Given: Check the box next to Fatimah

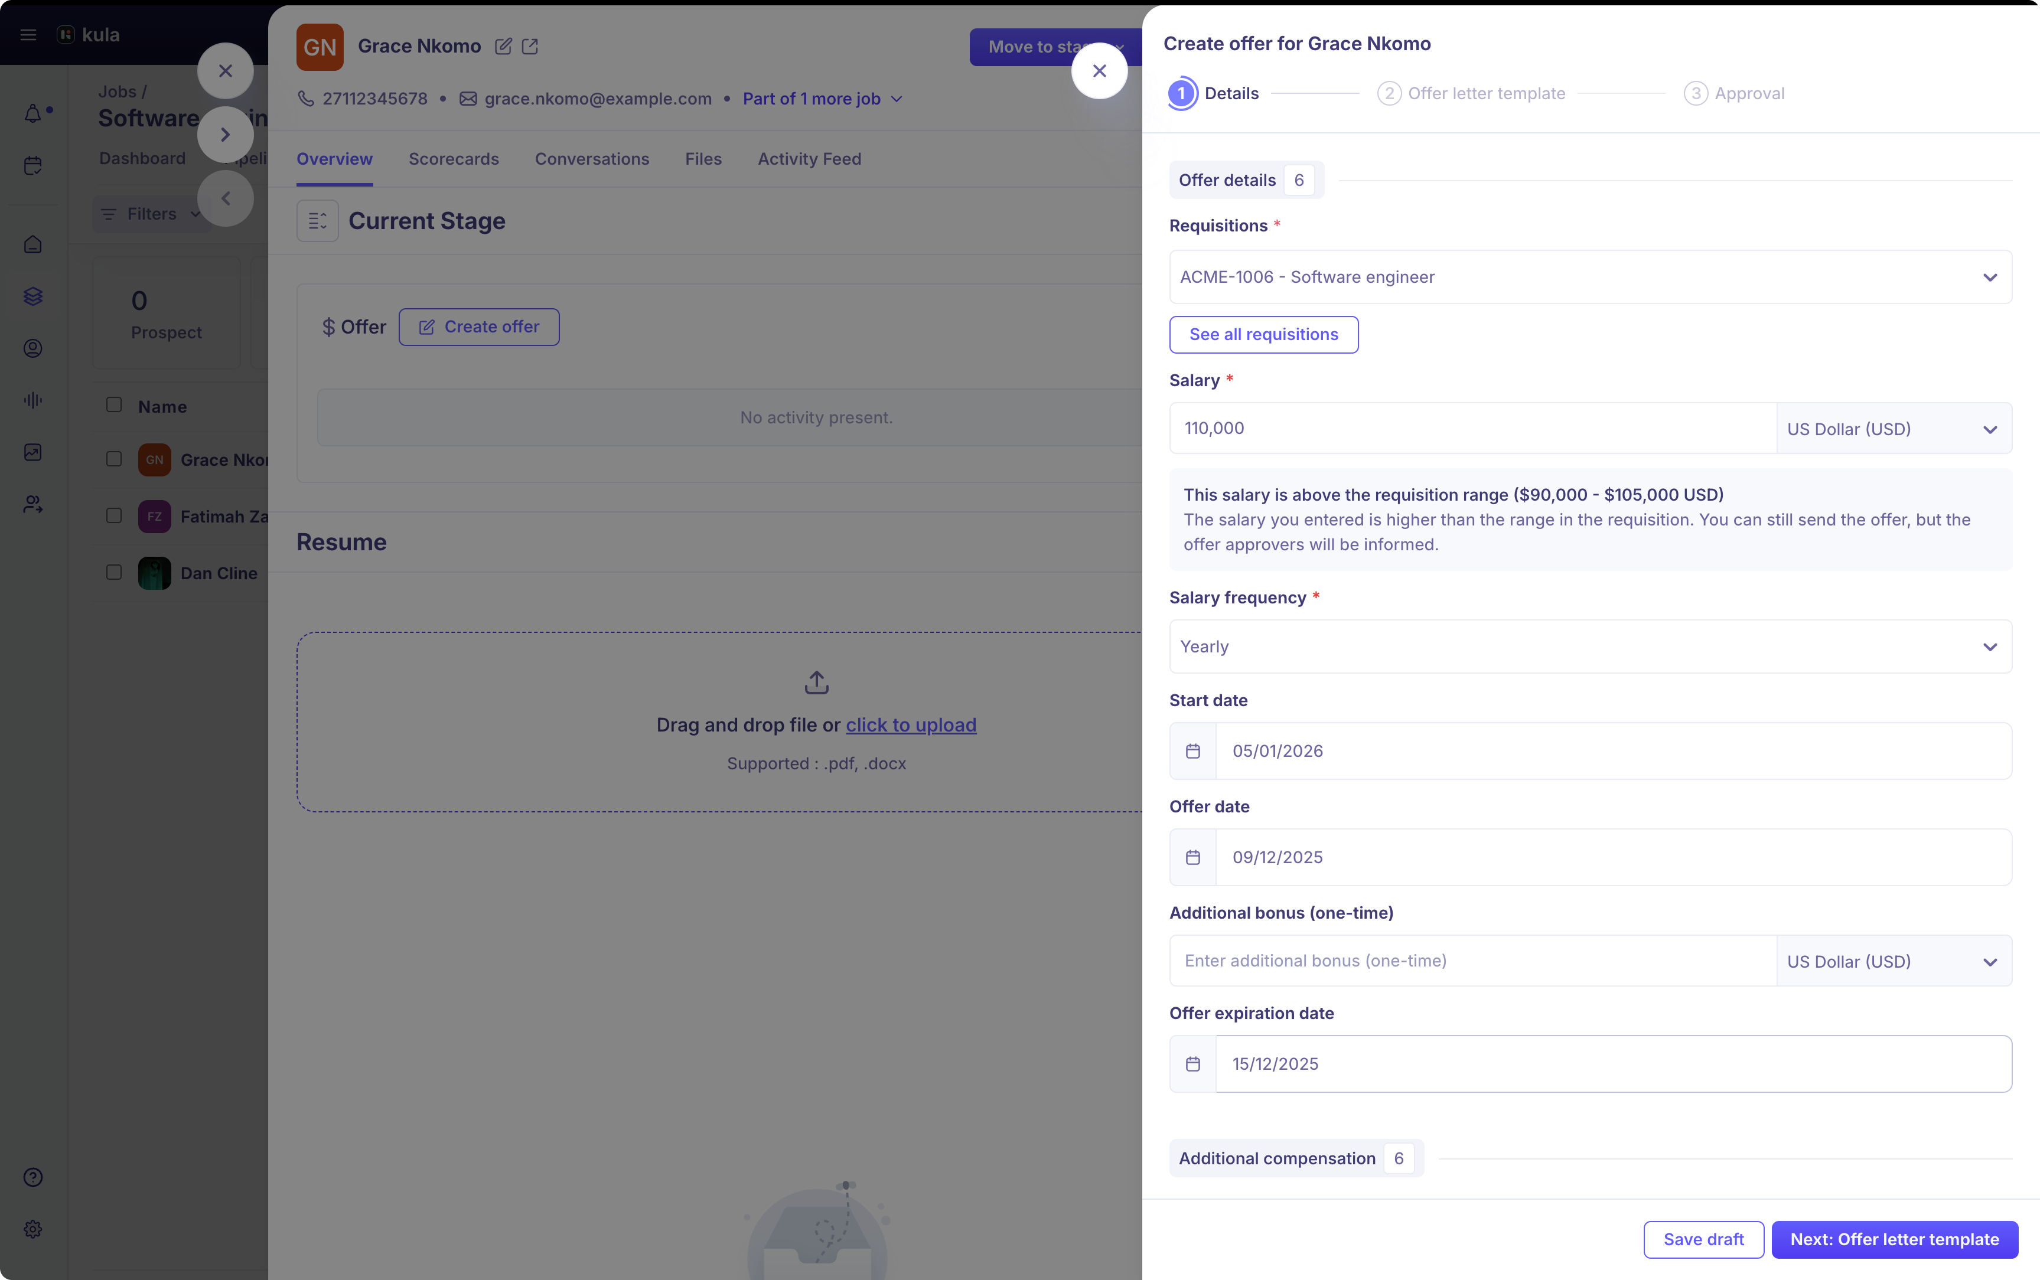Looking at the screenshot, I should (115, 515).
